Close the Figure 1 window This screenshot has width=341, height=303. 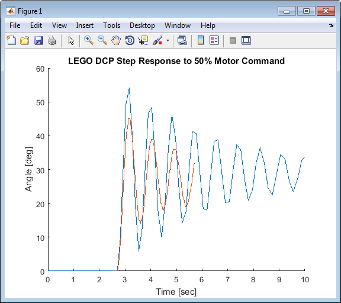326,11
